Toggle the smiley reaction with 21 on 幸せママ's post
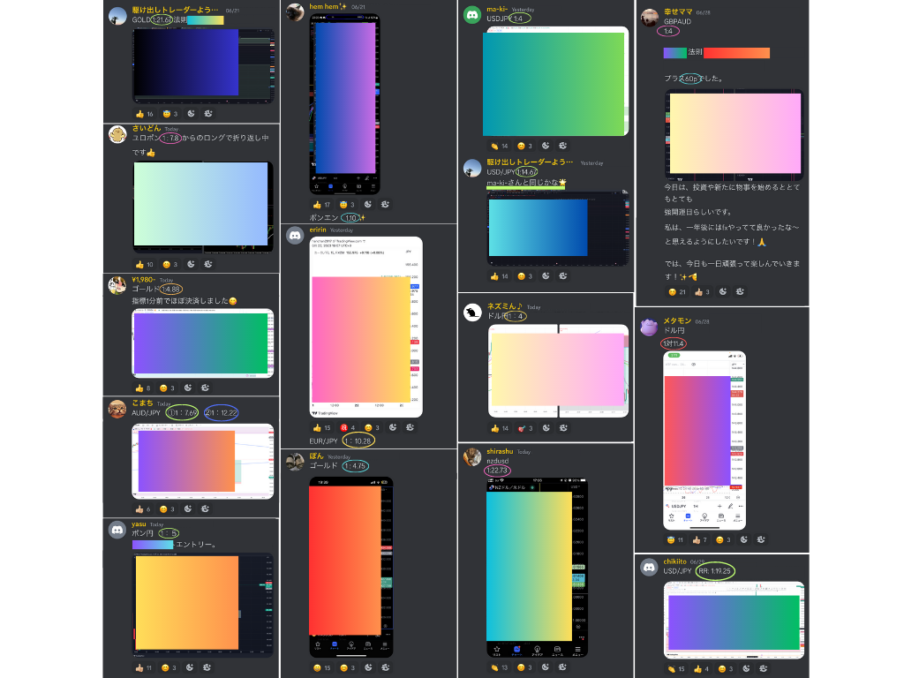Image resolution: width=904 pixels, height=678 pixels. [676, 291]
